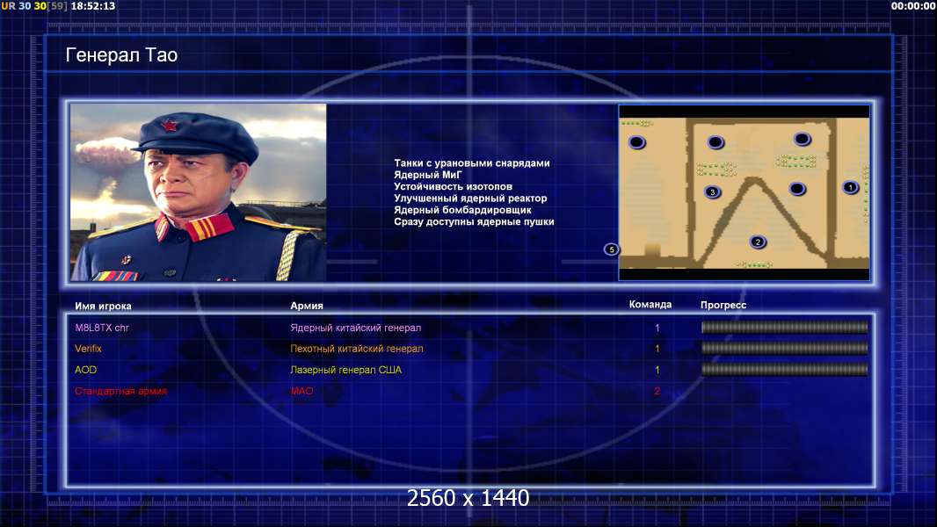The image size is (937, 527).
Task: Click army 'Ядерный китайский генерал'
Action: pos(356,328)
